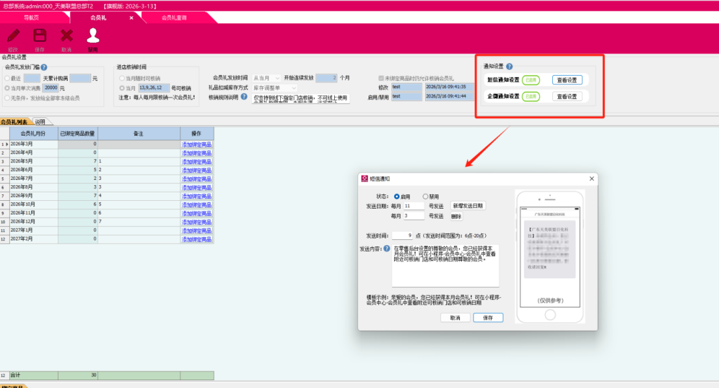Open help icon beside 会员礼发放门槛
The image size is (719, 388).
[x=44, y=67]
